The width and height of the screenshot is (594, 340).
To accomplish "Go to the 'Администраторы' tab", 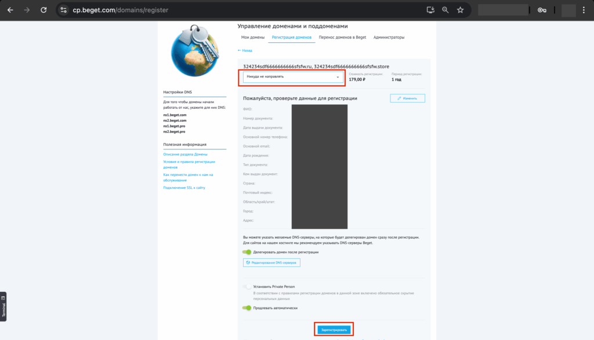I will pyautogui.click(x=389, y=37).
